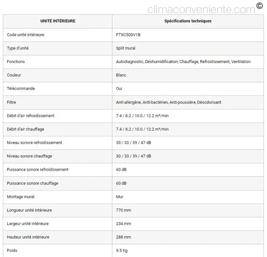This screenshot has width=267, height=257.
Task: Select the Largeur unité intérieure label
Action: click(28, 224)
